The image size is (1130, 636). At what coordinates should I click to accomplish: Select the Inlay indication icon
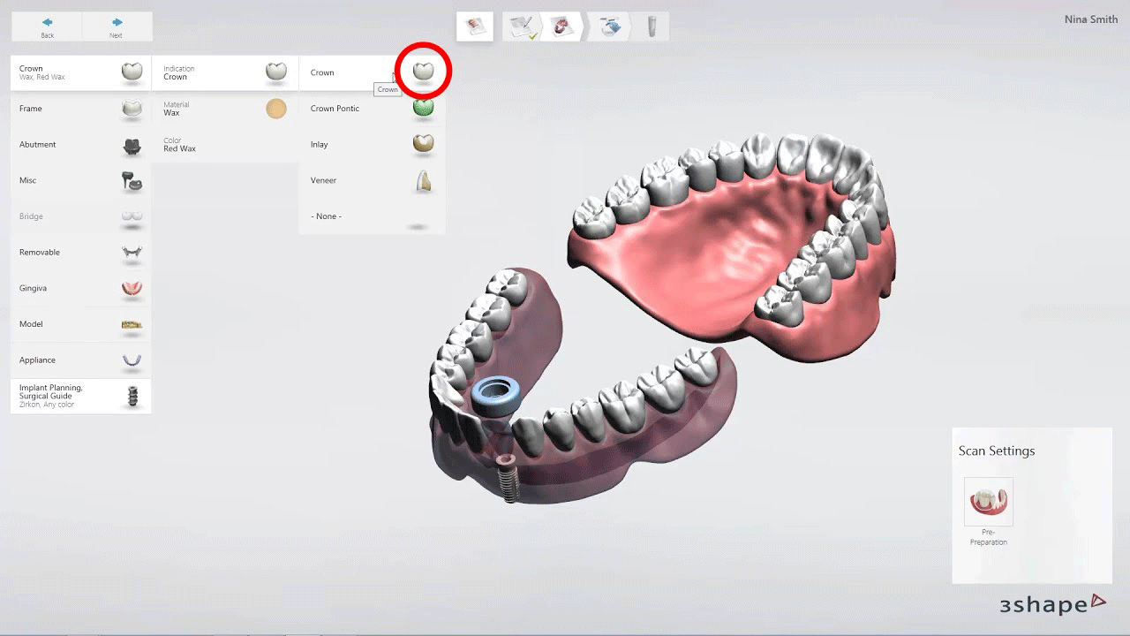[x=423, y=144]
